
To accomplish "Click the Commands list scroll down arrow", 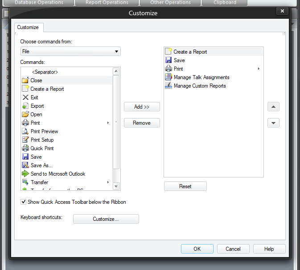I will pos(116,186).
